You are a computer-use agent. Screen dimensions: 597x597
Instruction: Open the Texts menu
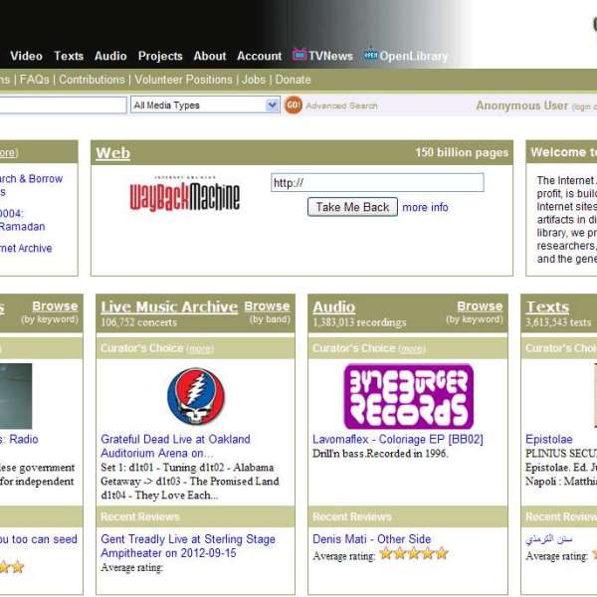click(x=69, y=56)
